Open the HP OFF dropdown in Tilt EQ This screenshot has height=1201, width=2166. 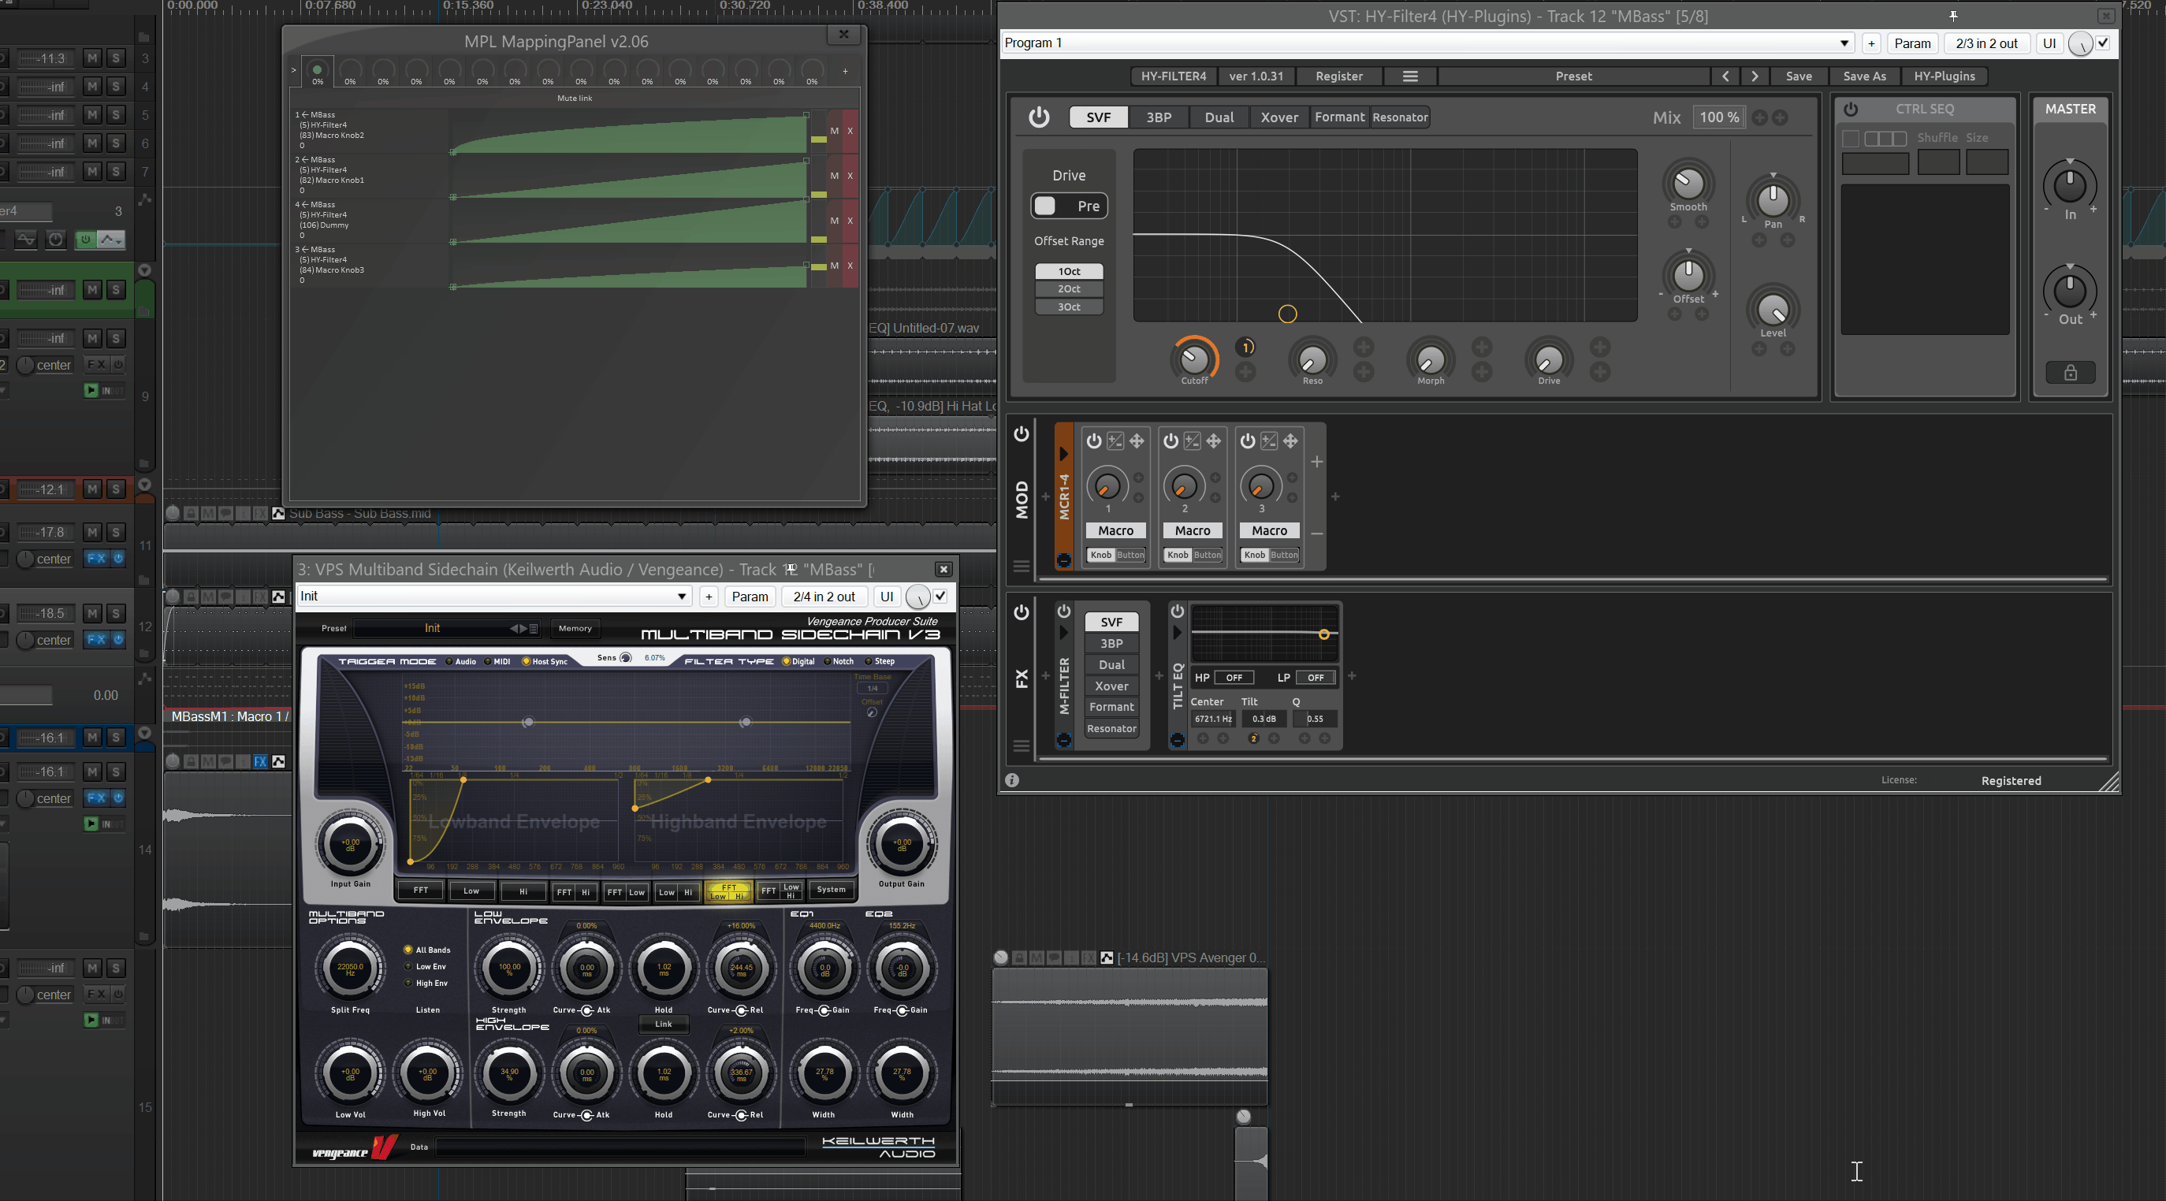1234,678
